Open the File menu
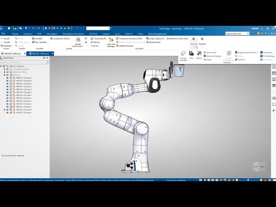 point(3,33)
